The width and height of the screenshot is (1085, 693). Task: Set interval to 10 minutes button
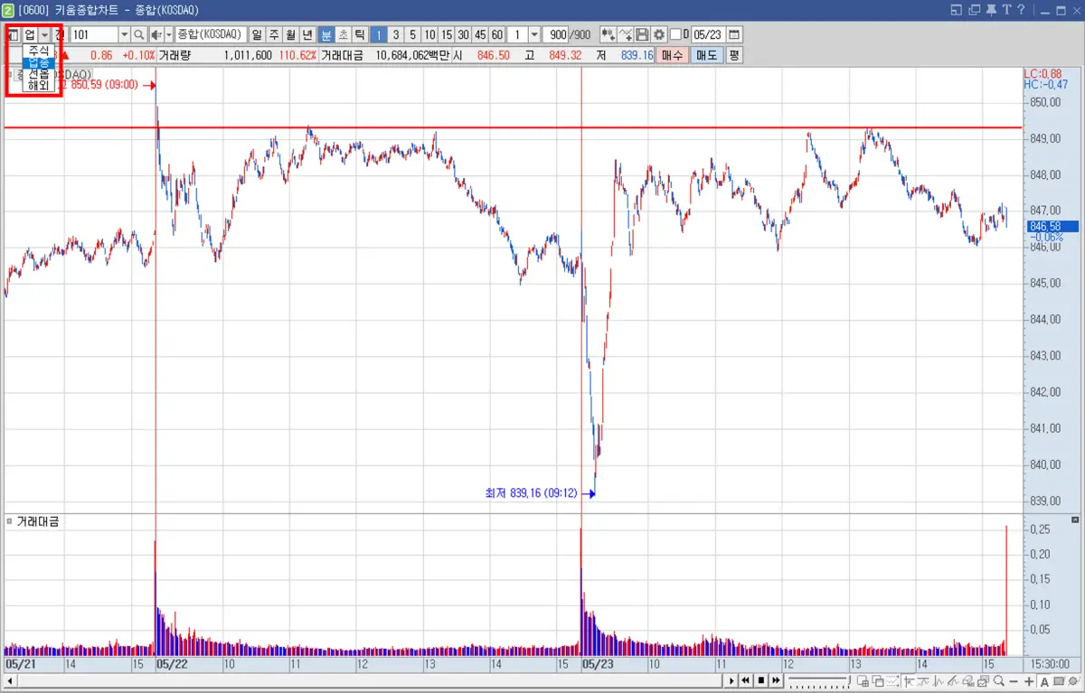click(x=429, y=34)
